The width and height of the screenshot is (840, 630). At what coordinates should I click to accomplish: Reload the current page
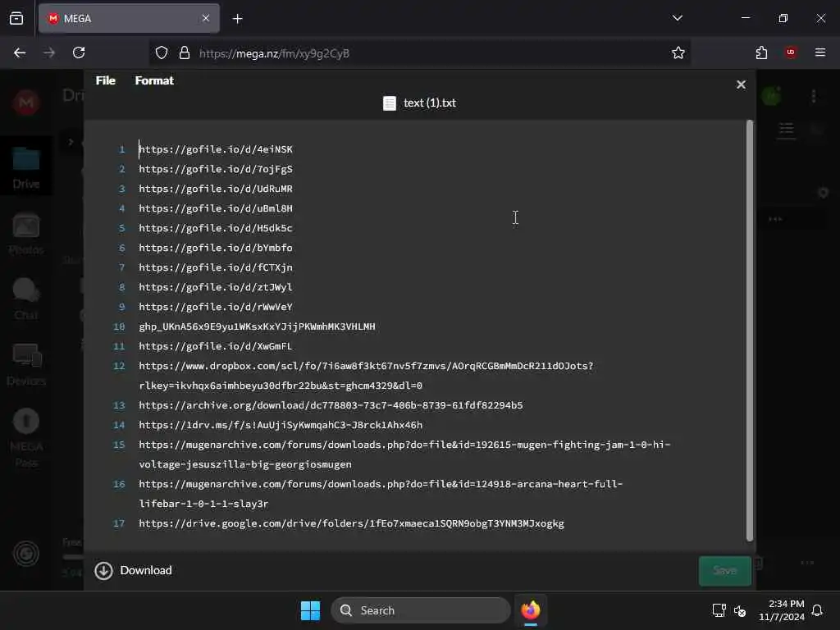click(79, 52)
